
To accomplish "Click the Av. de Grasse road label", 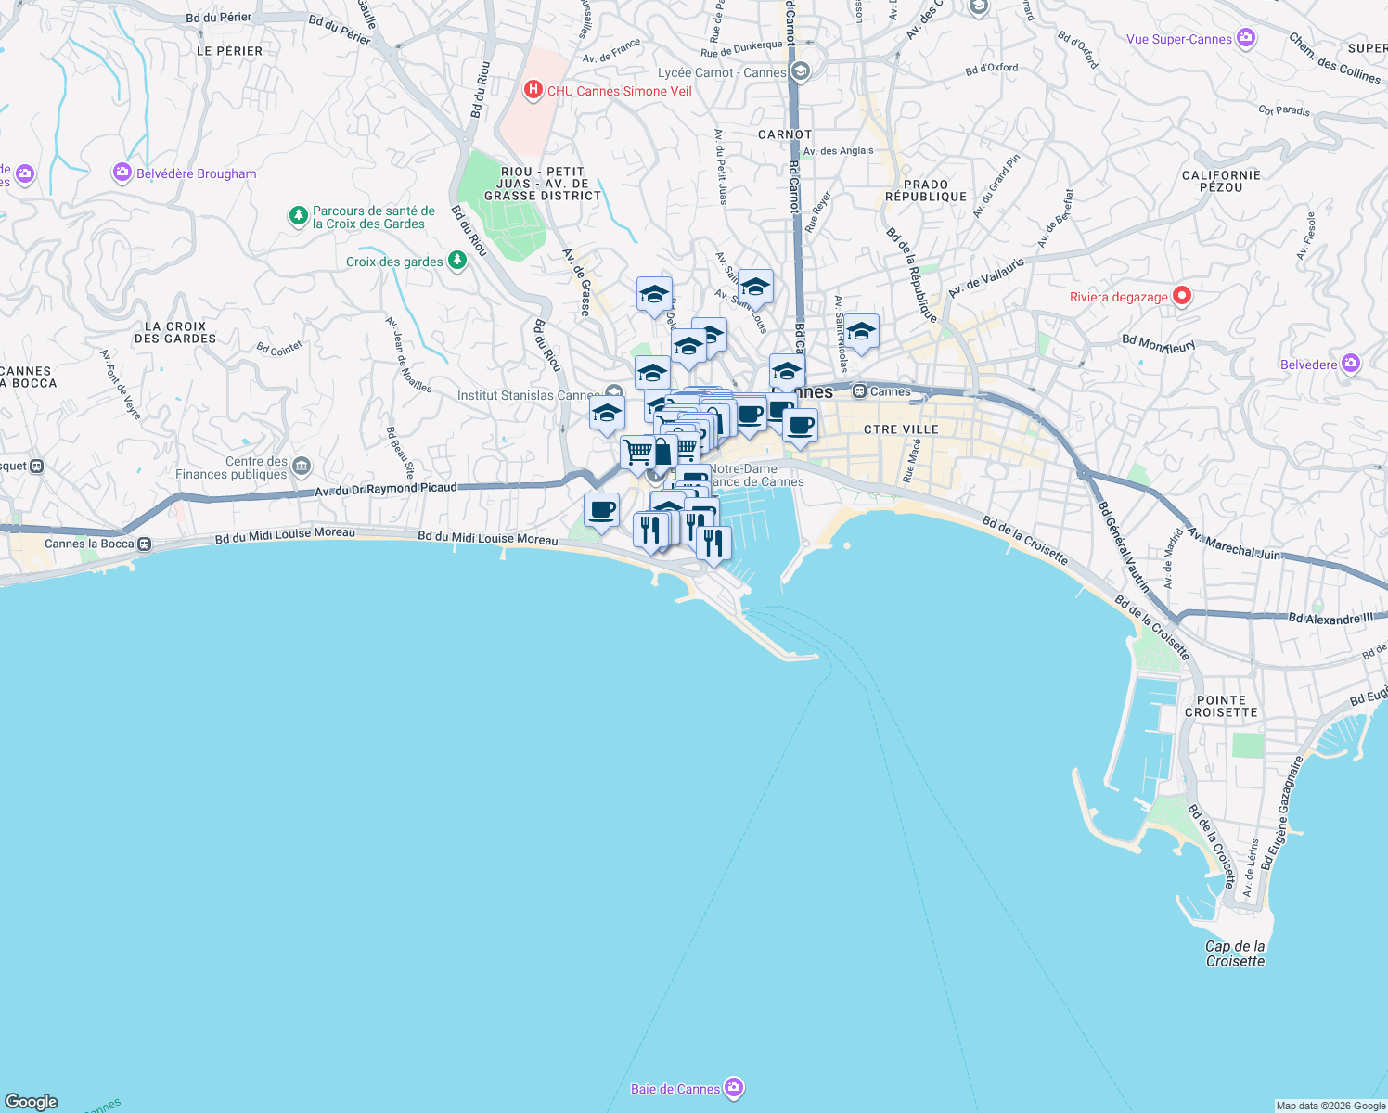I will 576,282.
